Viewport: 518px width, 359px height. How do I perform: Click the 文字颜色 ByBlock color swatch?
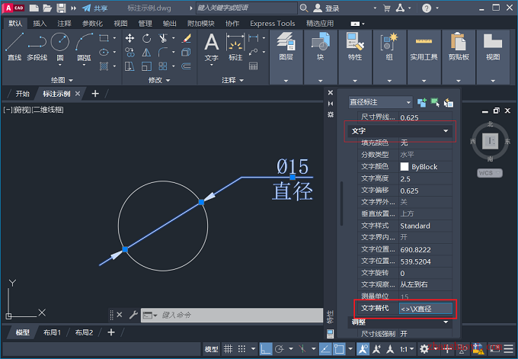(x=404, y=167)
